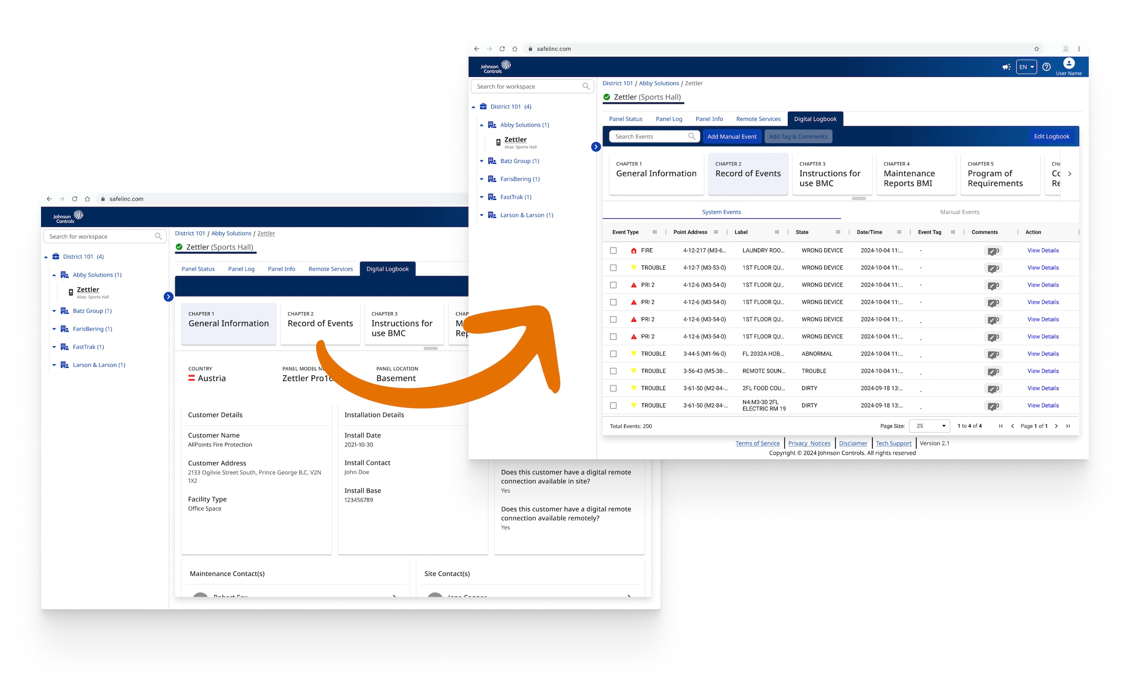Open comments icon for FIRE event row
The height and width of the screenshot is (679, 1129).
(992, 251)
